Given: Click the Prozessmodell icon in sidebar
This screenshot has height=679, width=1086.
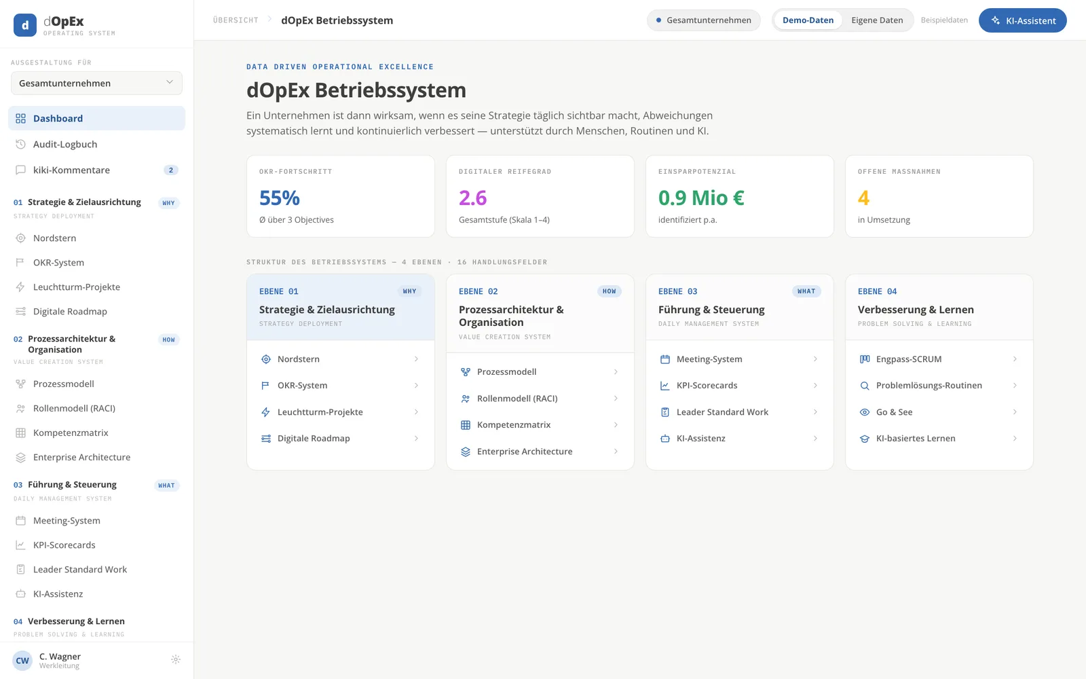Looking at the screenshot, I should coord(20,384).
